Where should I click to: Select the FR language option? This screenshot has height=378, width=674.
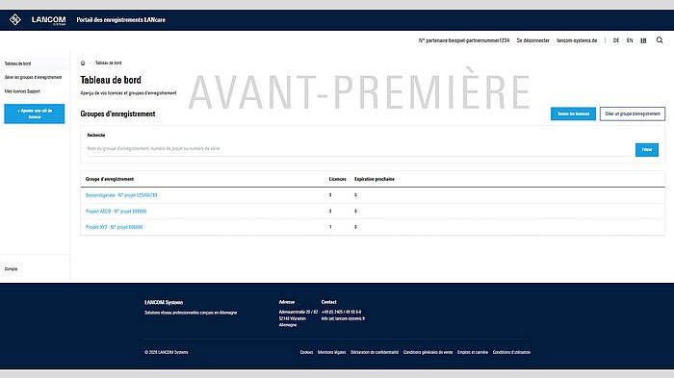coord(643,40)
